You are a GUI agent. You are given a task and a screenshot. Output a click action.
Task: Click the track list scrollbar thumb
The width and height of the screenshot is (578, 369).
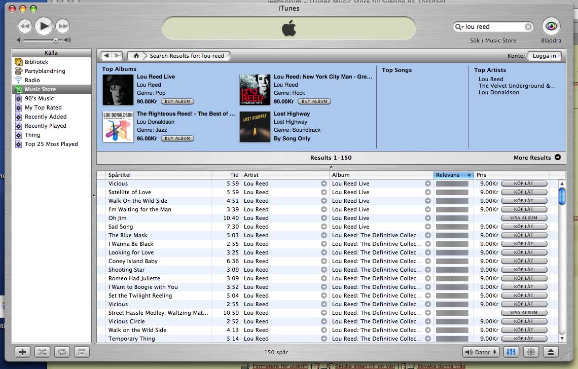[x=562, y=196]
